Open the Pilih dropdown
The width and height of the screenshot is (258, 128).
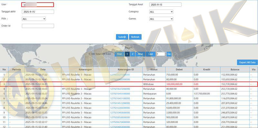pos(34,19)
